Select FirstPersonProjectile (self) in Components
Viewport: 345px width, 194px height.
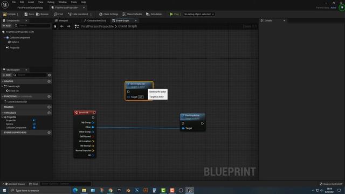[20, 32]
